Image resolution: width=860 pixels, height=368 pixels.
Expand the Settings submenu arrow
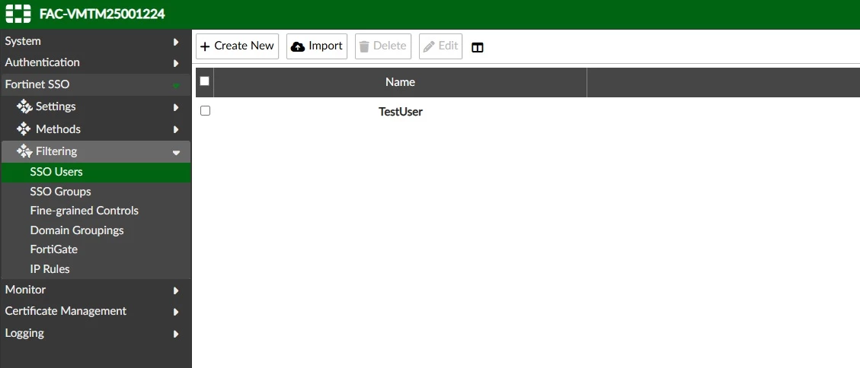tap(176, 107)
